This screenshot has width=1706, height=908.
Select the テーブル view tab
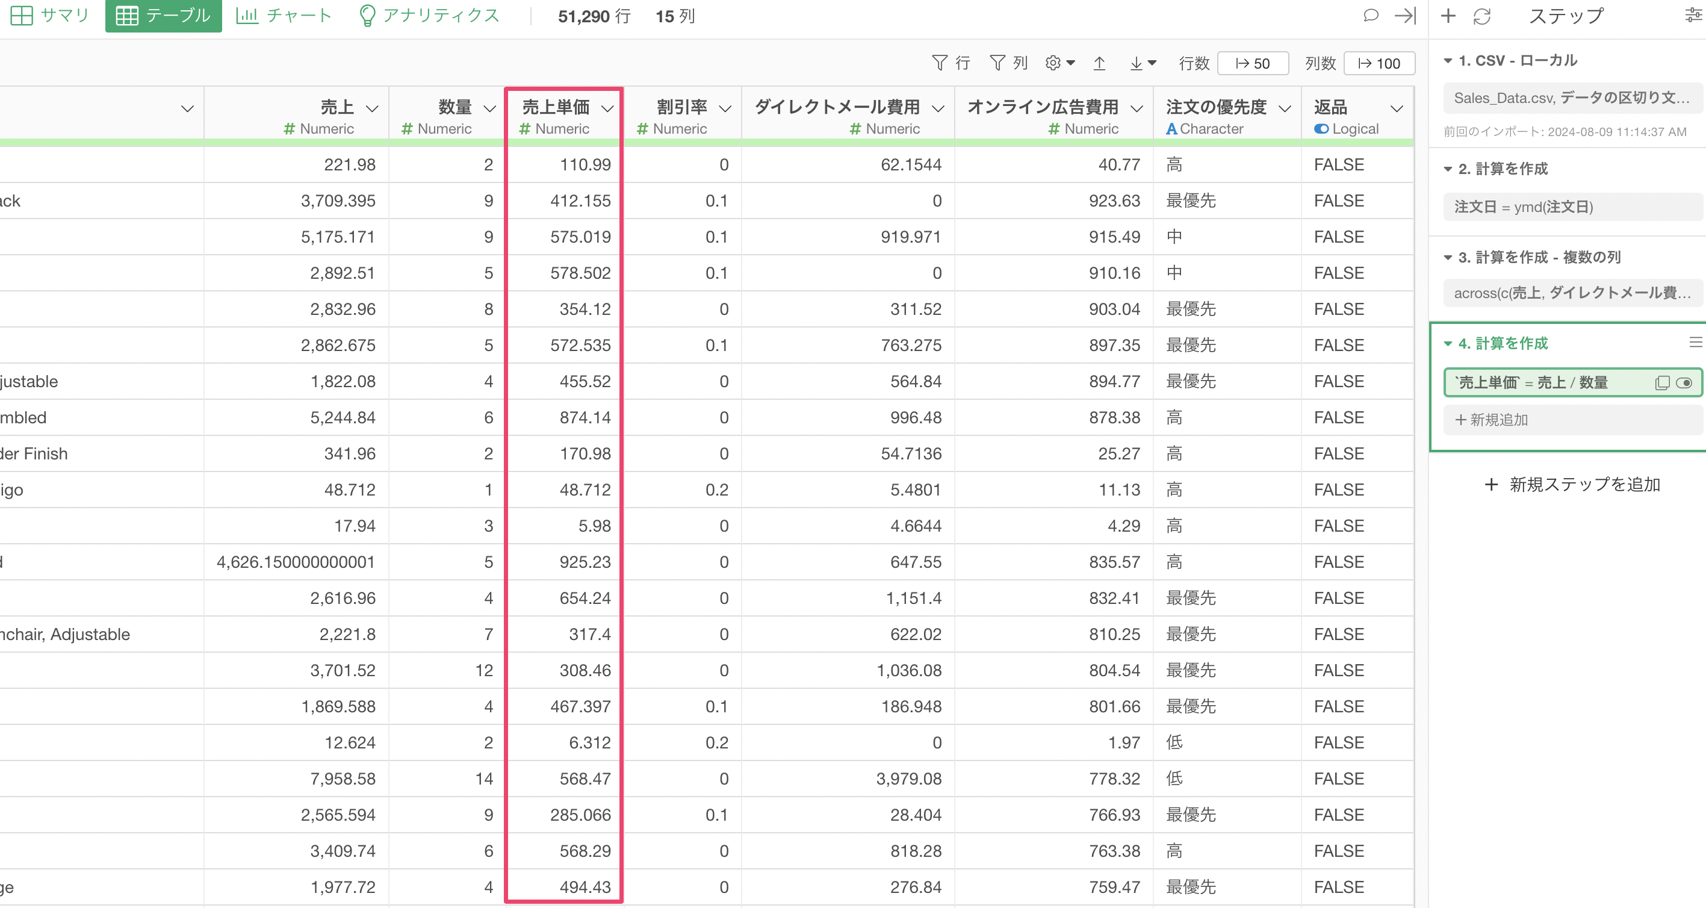163,15
